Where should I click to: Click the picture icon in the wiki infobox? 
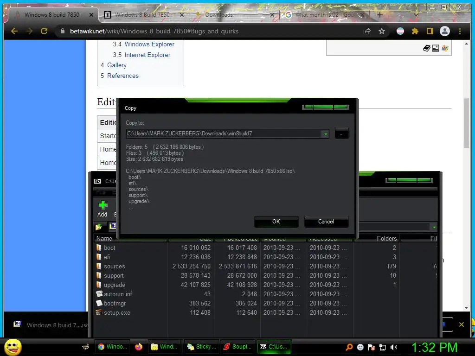point(436,48)
